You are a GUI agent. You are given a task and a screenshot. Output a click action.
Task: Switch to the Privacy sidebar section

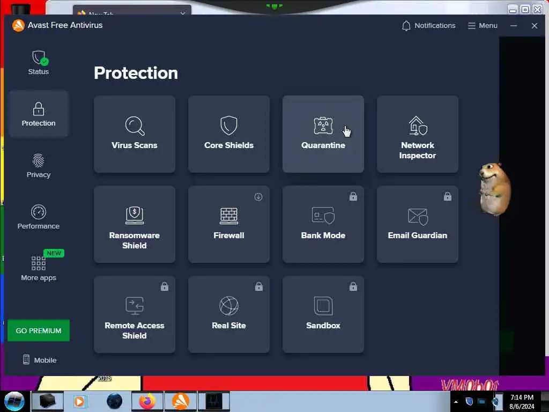click(39, 165)
